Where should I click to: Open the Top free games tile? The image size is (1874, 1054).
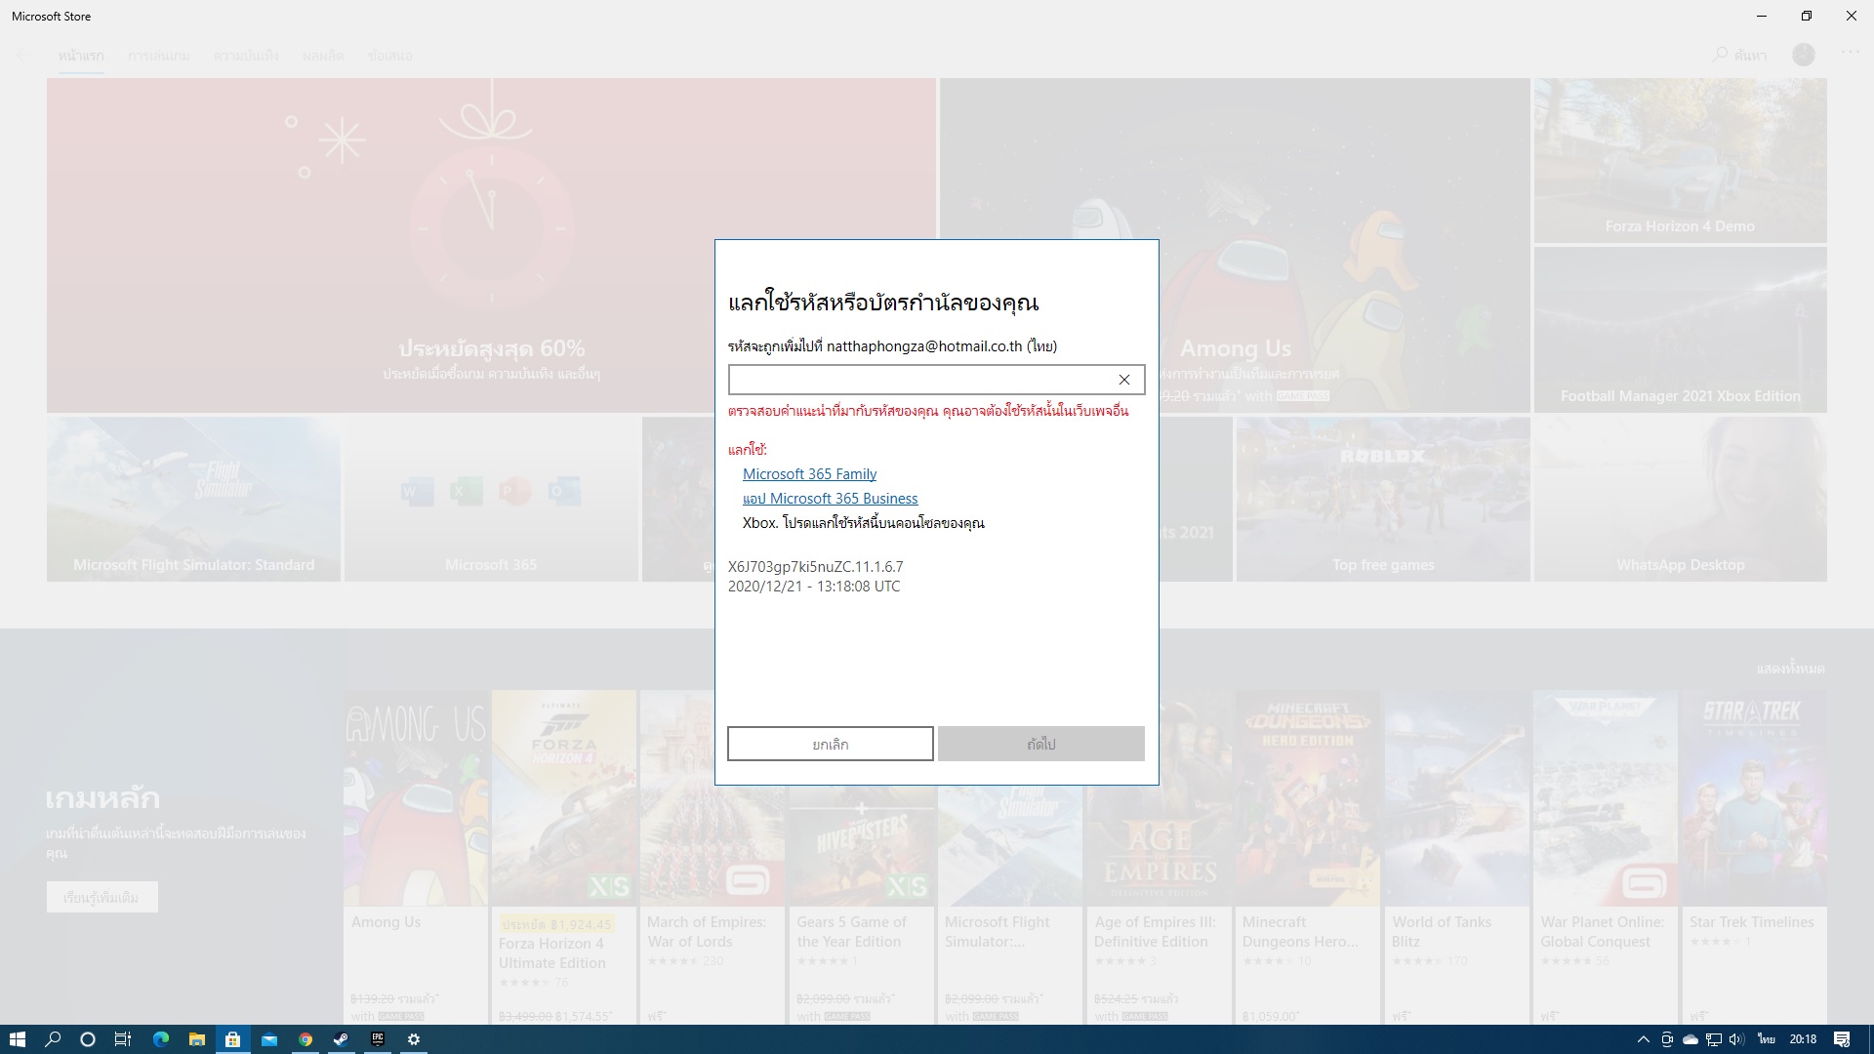pyautogui.click(x=1383, y=500)
